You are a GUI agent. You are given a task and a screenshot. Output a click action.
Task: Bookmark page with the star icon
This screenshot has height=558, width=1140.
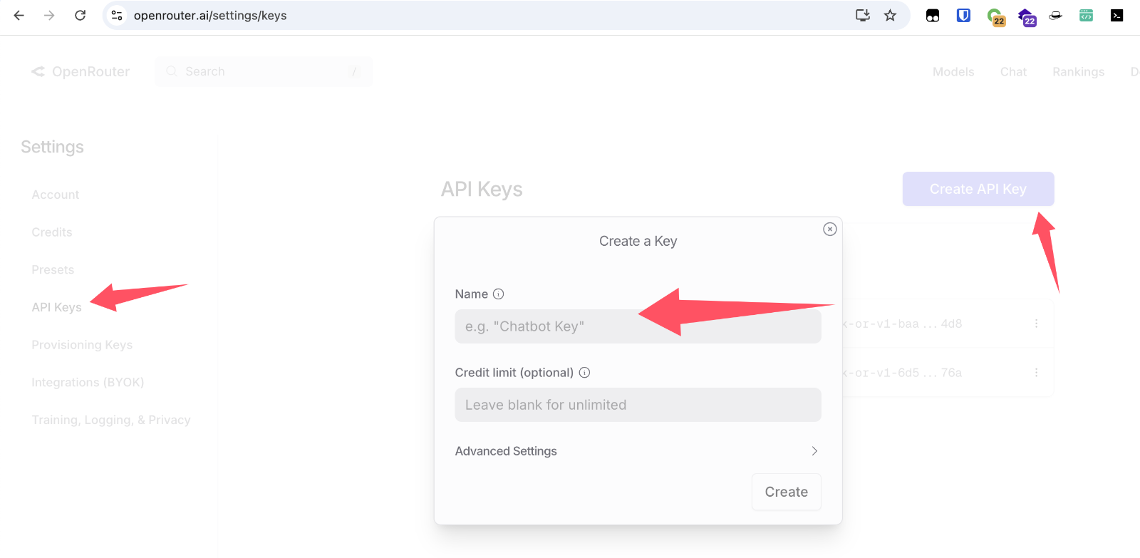(890, 16)
